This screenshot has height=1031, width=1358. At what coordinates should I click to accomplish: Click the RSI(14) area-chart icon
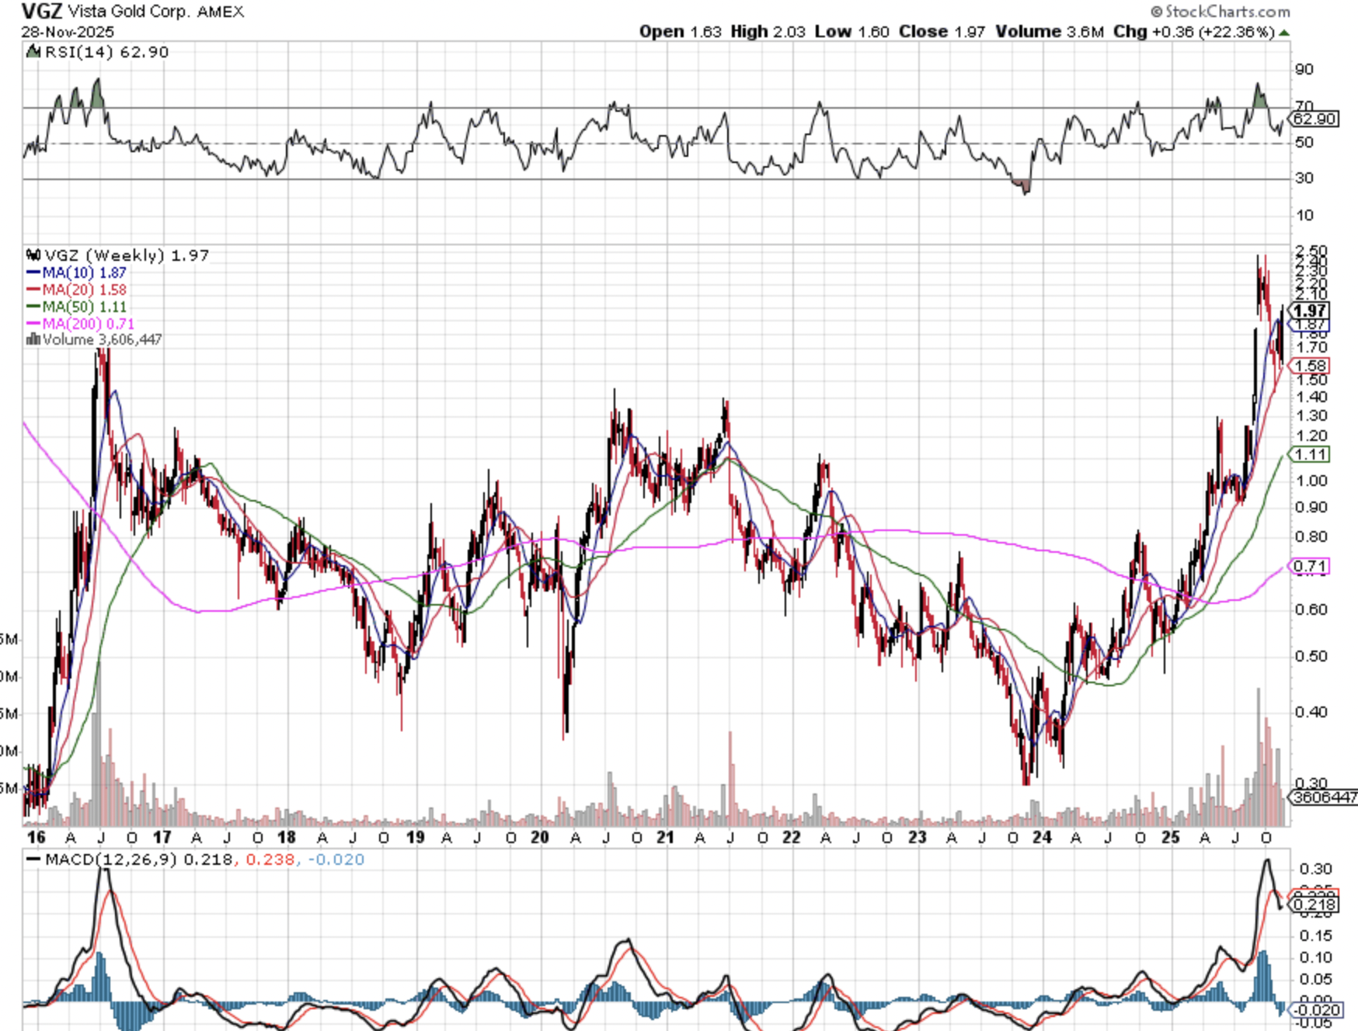tap(33, 52)
